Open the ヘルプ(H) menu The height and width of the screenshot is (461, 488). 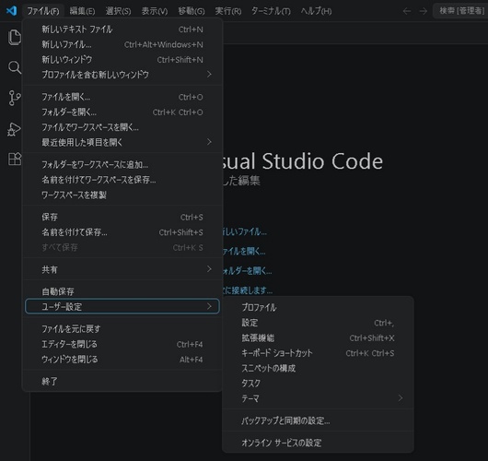click(x=316, y=11)
